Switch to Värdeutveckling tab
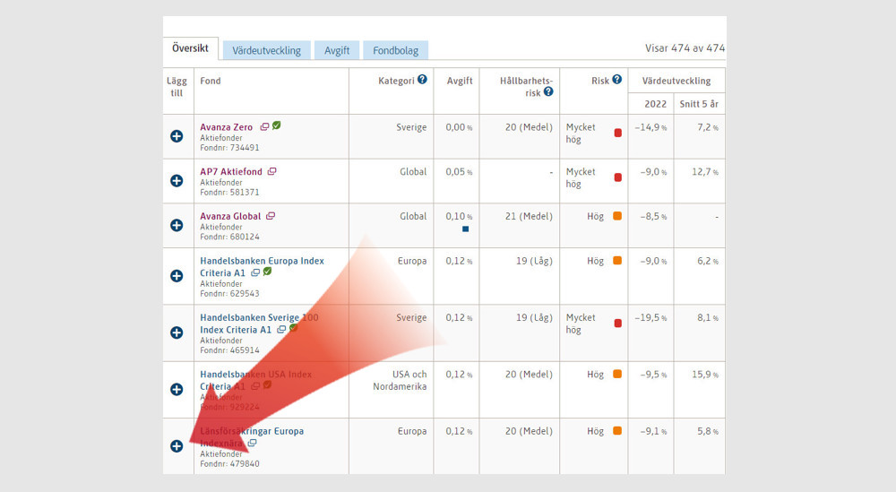The image size is (896, 492). [266, 50]
